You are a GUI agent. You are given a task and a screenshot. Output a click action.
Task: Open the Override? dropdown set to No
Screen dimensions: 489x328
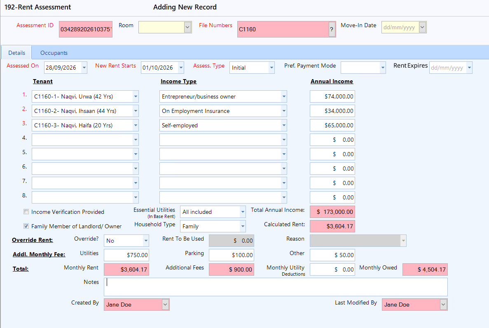pos(146,241)
